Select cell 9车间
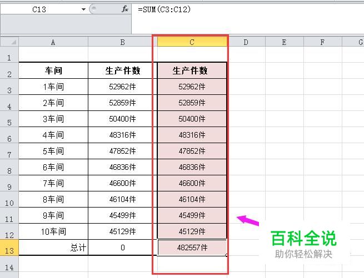 [x=53, y=215]
